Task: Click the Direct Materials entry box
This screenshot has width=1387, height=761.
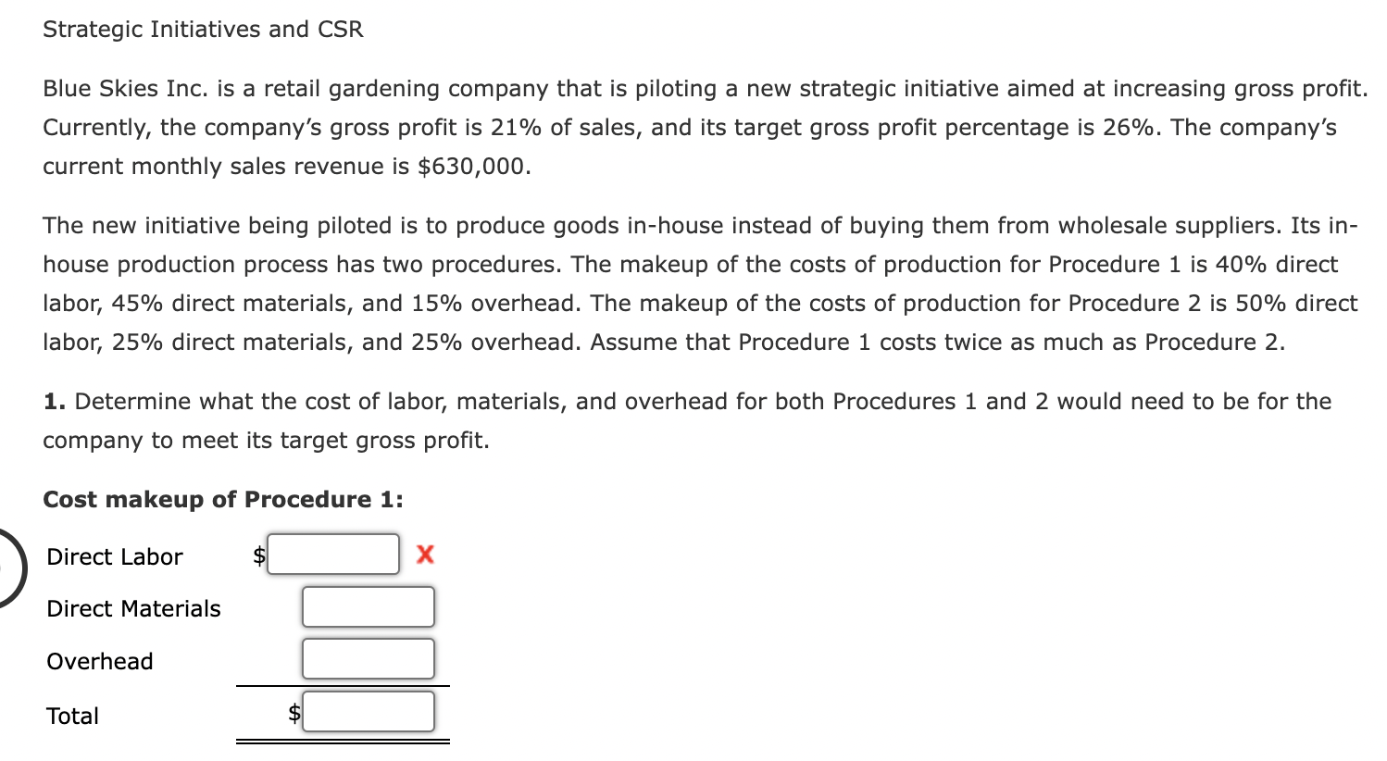Action: pyautogui.click(x=368, y=607)
